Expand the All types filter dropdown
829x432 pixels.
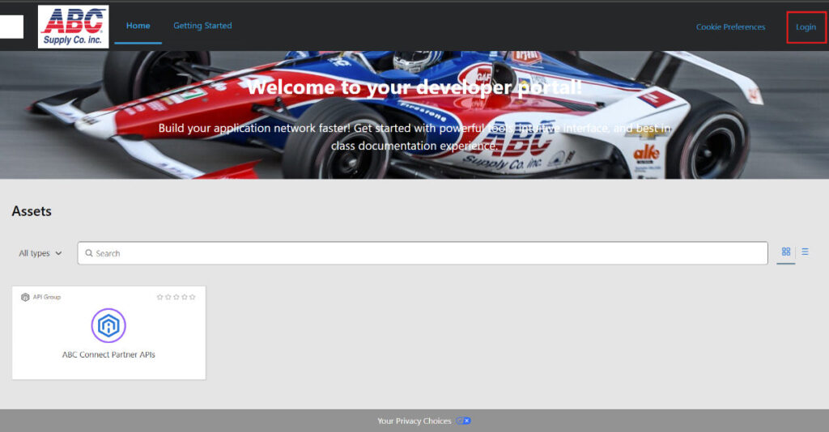(40, 253)
